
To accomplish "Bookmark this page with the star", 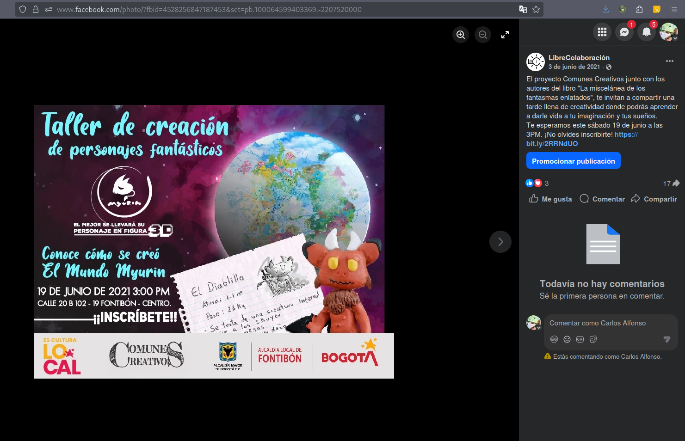I will [536, 9].
